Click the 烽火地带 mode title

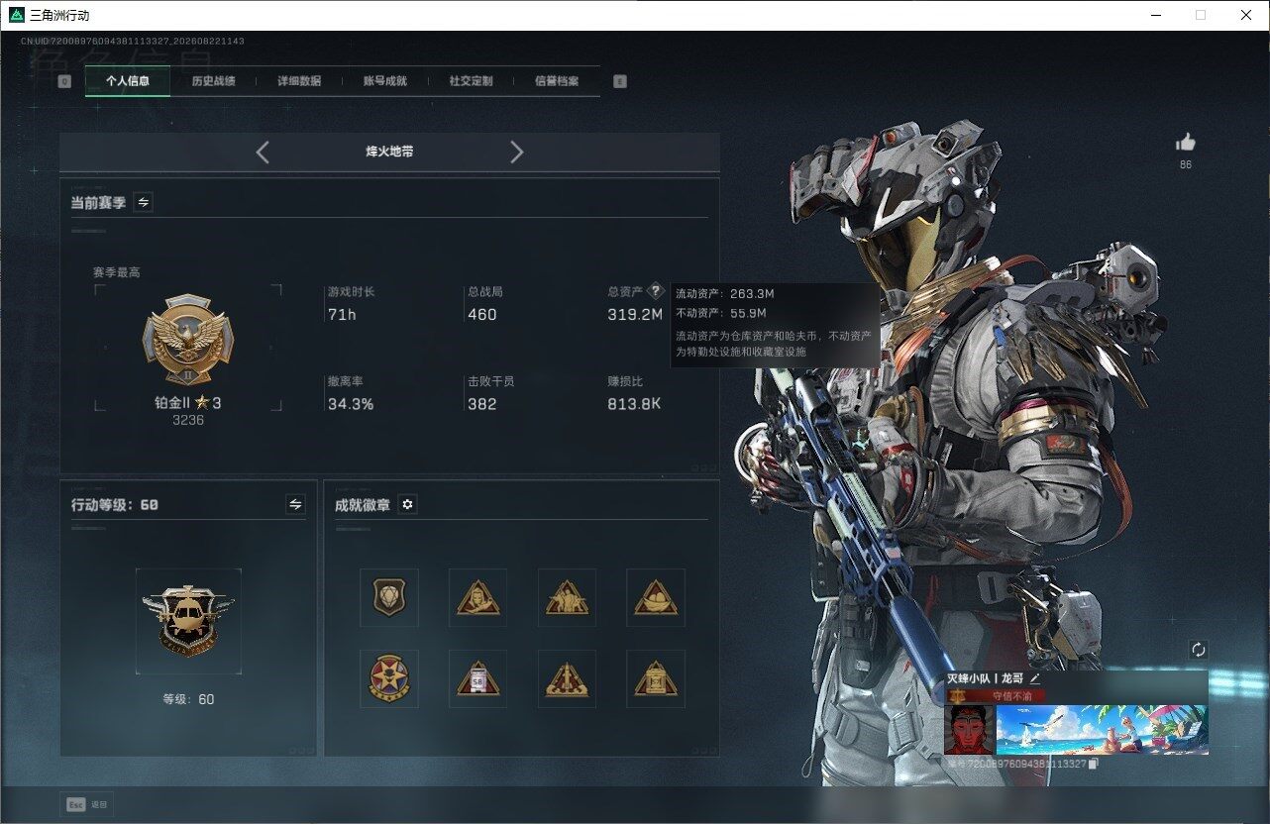click(x=389, y=152)
